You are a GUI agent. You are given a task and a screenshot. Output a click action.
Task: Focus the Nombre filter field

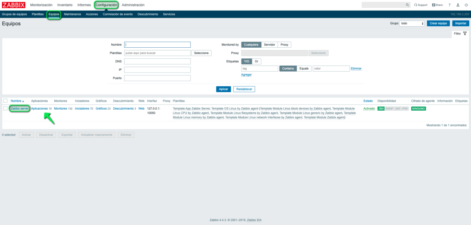pos(157,45)
